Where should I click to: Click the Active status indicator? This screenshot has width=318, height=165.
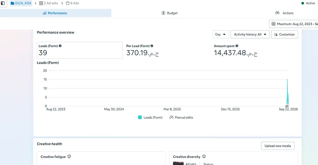[x=308, y=3]
